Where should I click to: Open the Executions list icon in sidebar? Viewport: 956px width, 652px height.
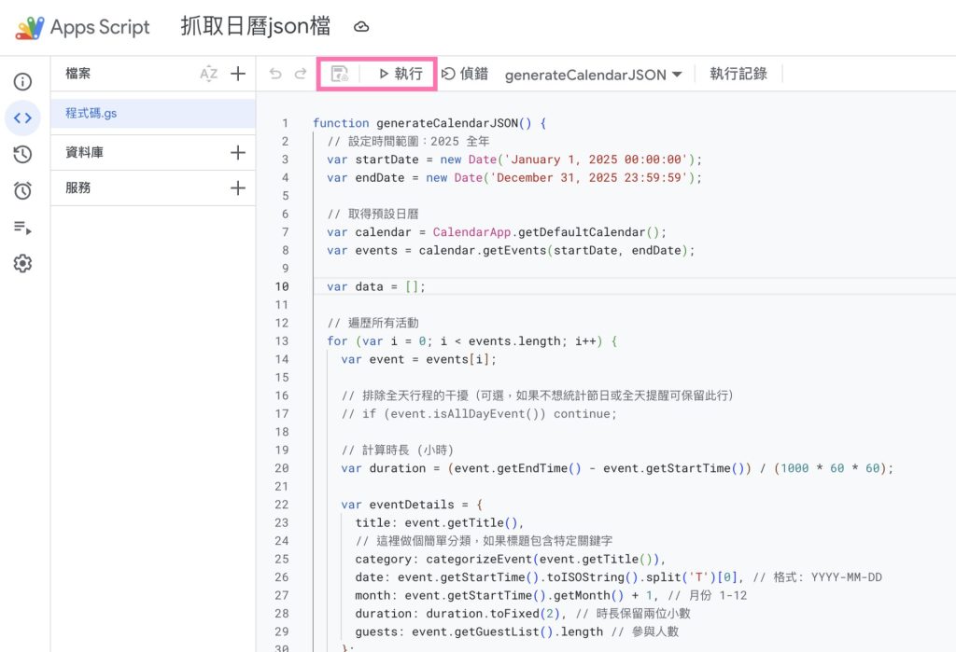[x=23, y=228]
